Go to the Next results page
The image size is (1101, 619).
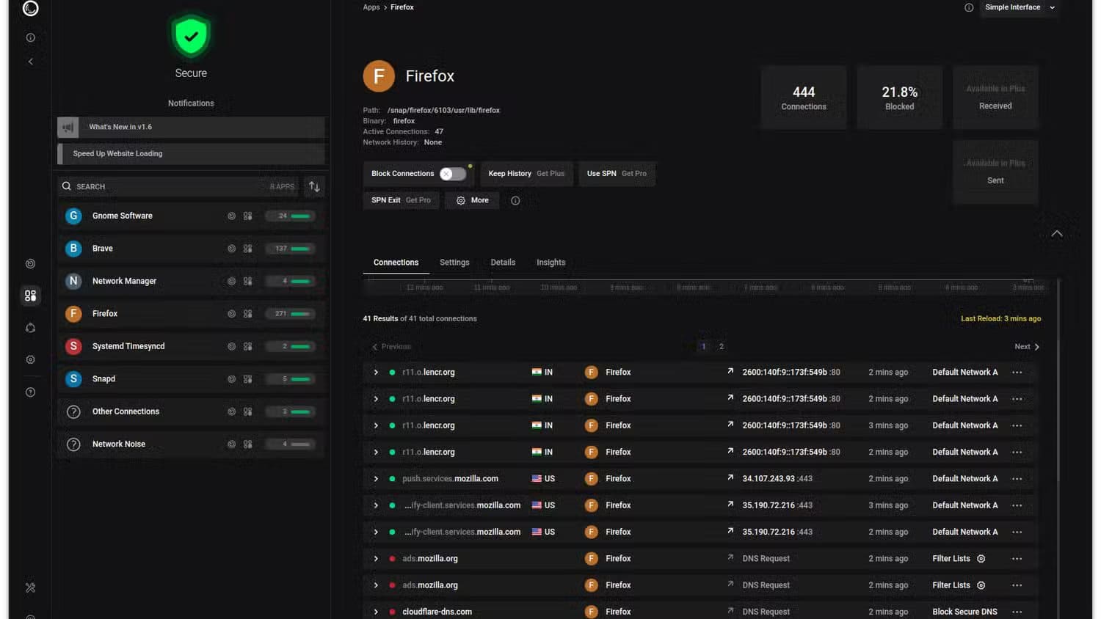(x=1027, y=347)
